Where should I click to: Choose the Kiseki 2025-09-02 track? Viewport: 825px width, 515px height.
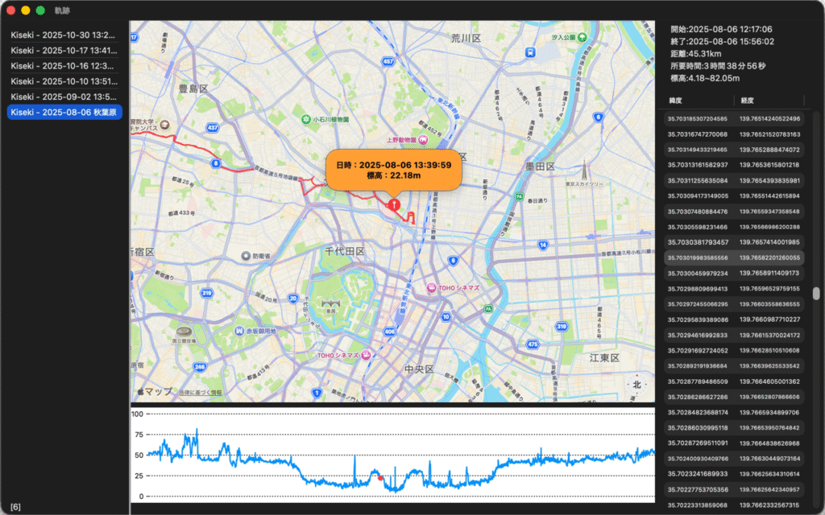(64, 97)
